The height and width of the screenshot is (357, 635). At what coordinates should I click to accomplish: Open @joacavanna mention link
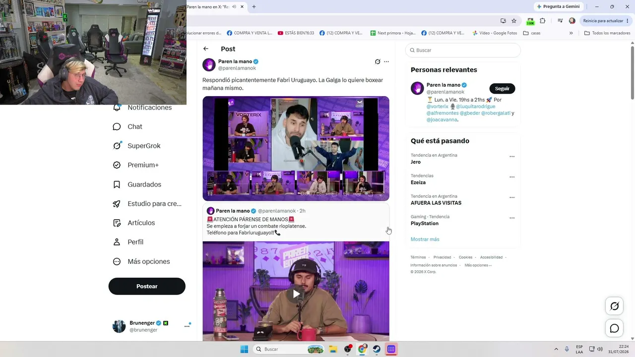tap(442, 119)
